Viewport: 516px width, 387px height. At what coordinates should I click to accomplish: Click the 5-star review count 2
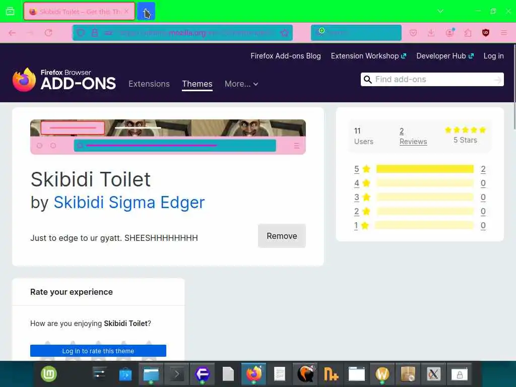point(483,169)
